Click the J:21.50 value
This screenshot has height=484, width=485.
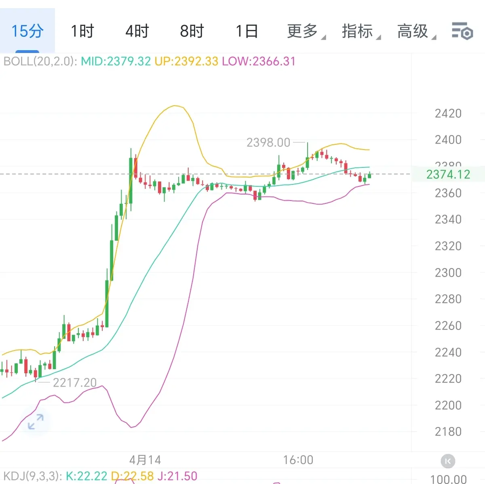click(177, 476)
